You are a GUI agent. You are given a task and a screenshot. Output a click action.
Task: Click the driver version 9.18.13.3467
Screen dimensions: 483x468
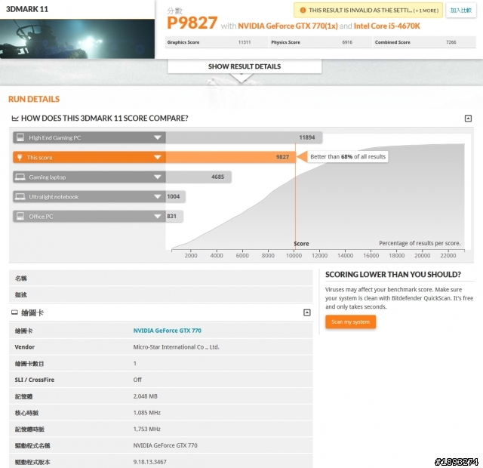pyautogui.click(x=149, y=462)
